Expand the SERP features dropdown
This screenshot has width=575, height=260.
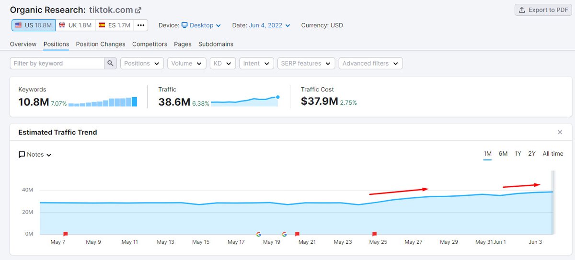pyautogui.click(x=306, y=63)
